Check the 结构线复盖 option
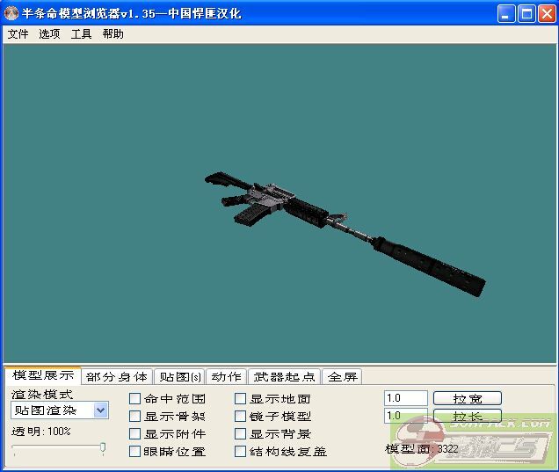Screen dimensions: 559x472 point(241,452)
